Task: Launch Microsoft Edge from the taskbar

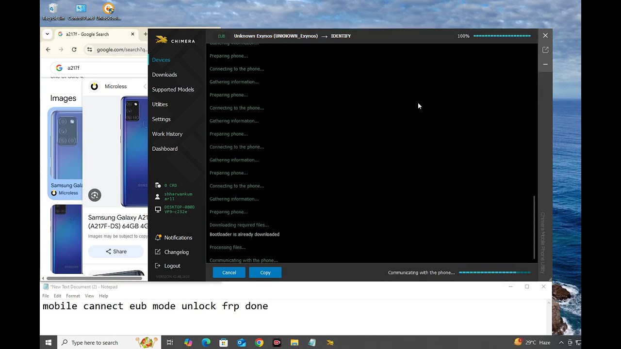Action: (206, 343)
